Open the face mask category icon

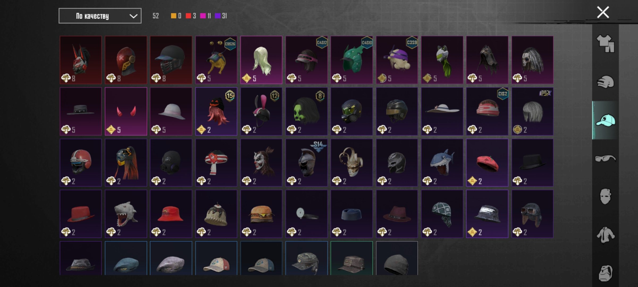click(605, 197)
